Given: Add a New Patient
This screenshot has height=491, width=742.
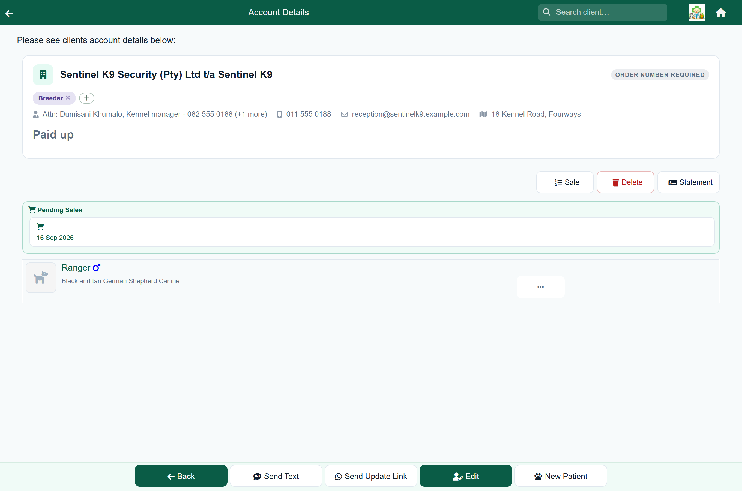Looking at the screenshot, I should pos(560,476).
